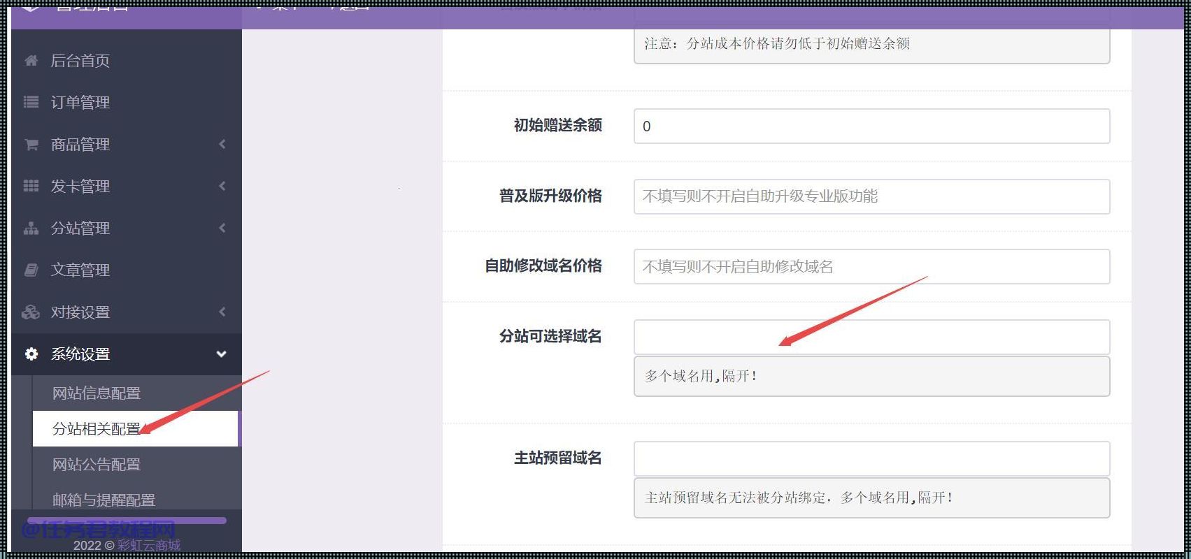Select 邮箱与提醒配置 submenu item
The height and width of the screenshot is (559, 1191).
tap(104, 500)
